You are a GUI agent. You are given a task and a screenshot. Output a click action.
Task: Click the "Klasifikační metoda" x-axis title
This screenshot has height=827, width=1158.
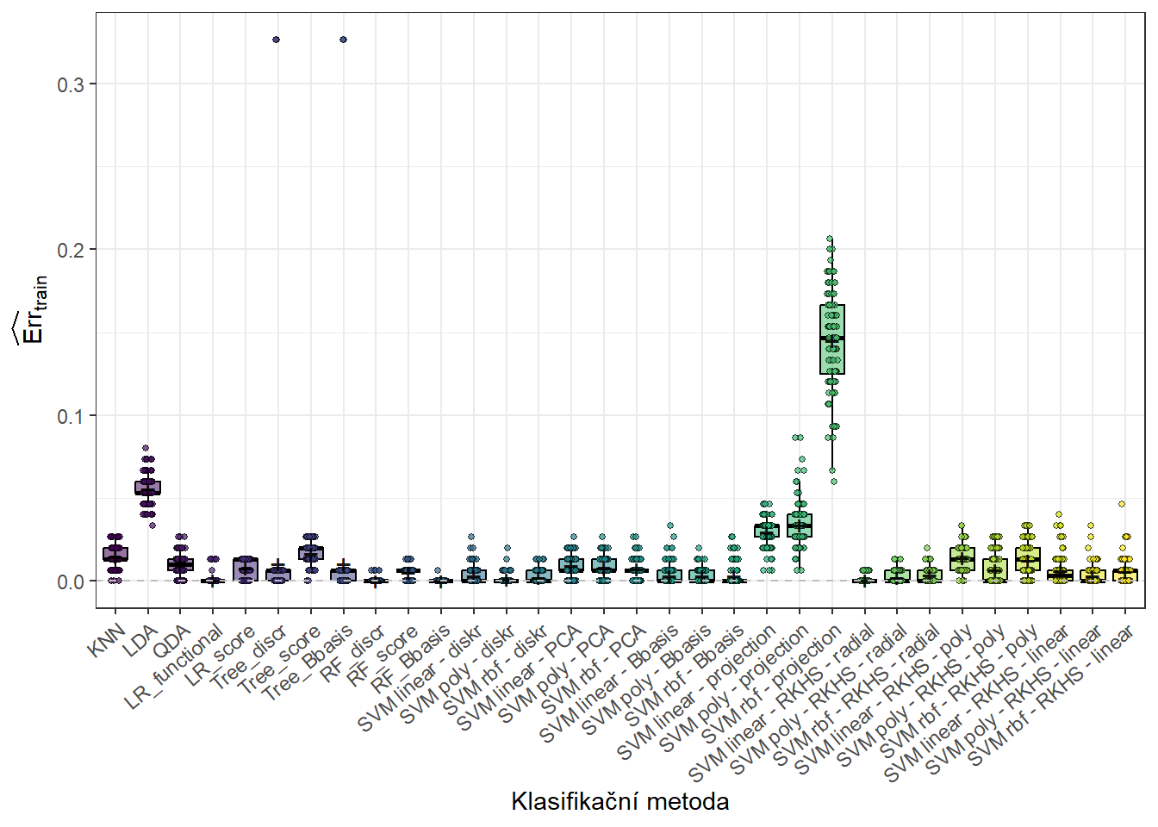coord(619,801)
